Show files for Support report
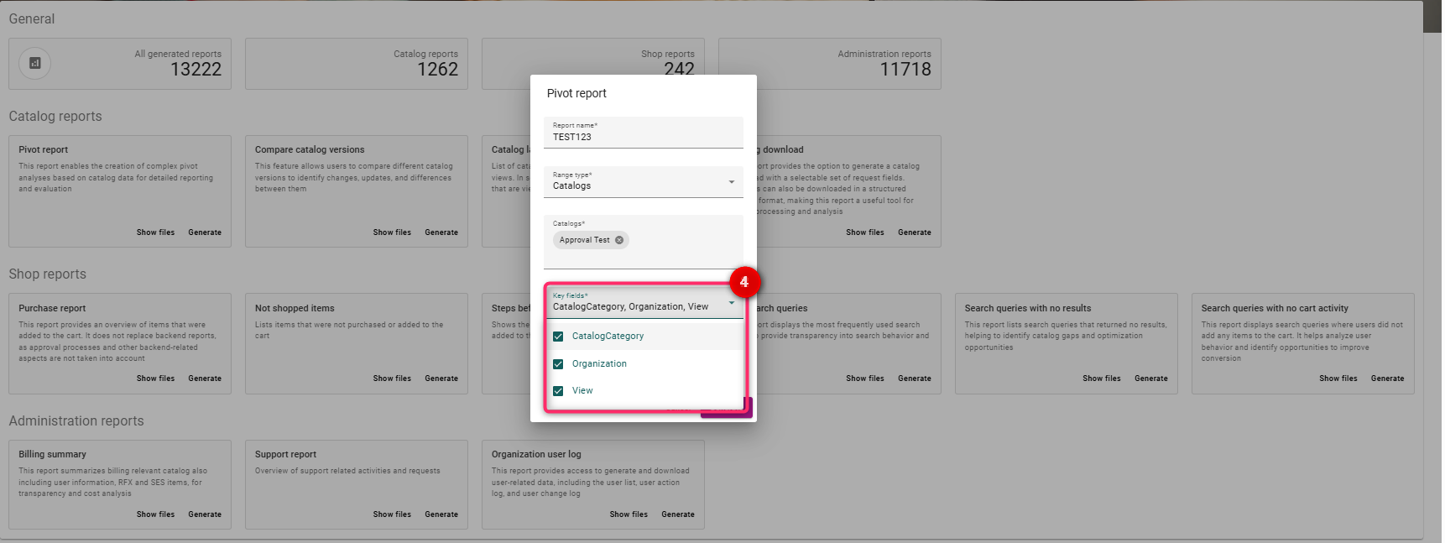Viewport: 1445px width, 543px height. pos(392,514)
